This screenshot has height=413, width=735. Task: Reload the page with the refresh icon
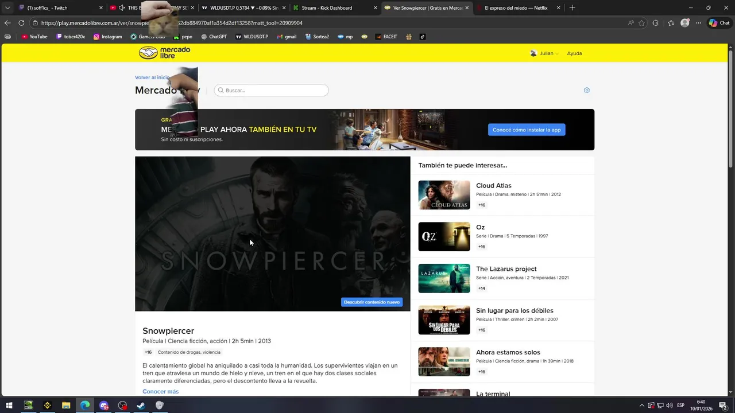tap(21, 23)
